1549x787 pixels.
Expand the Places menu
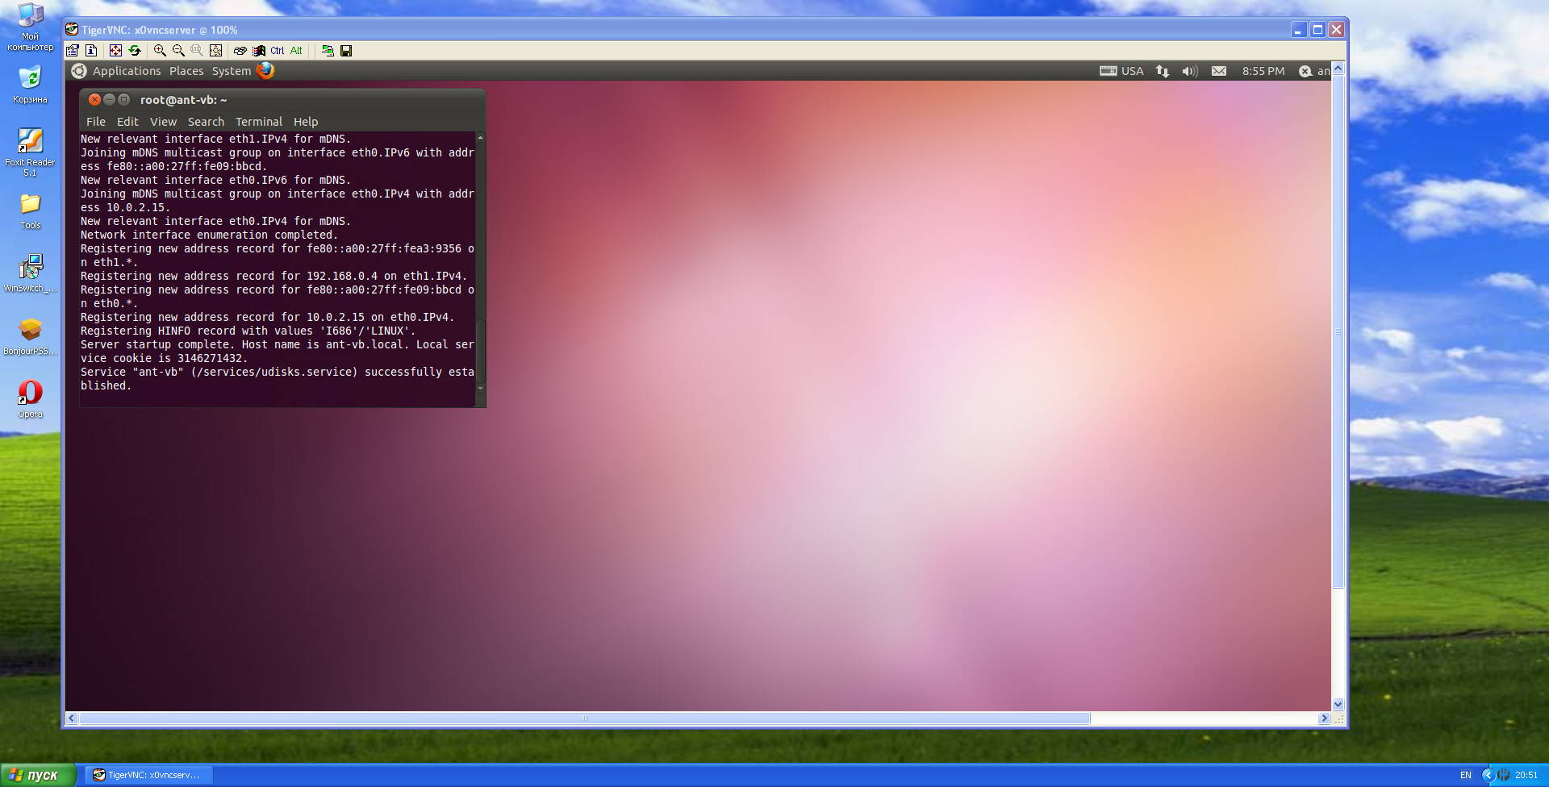pyautogui.click(x=186, y=71)
